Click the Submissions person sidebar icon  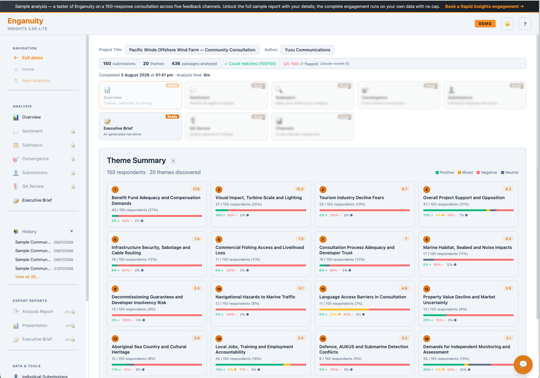pos(16,173)
